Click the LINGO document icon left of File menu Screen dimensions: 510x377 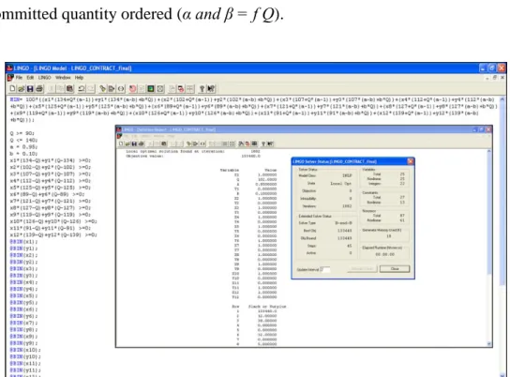pyautogui.click(x=10, y=78)
